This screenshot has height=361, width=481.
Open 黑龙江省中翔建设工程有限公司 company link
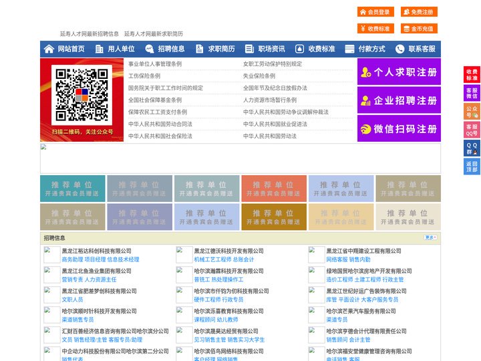pyautogui.click(x=364, y=251)
